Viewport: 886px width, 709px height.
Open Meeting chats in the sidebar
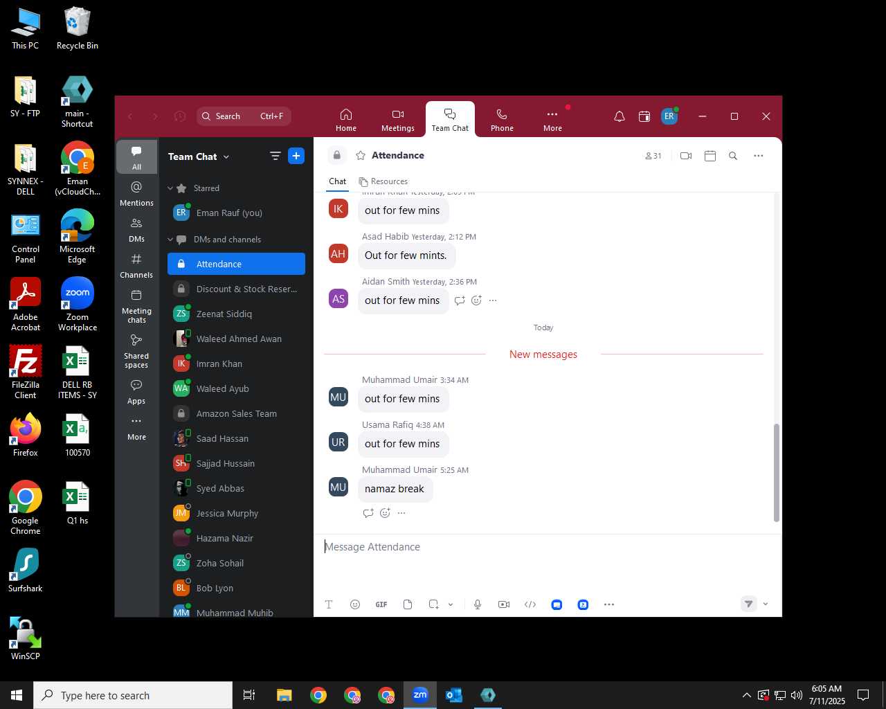pos(136,306)
